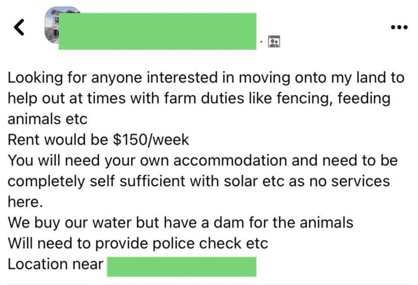Tap 'dam for the animals' phrase
Screen dimensions: 418x285
283,223
